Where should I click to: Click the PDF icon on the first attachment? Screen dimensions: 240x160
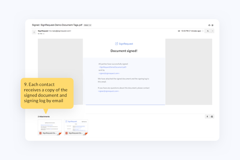[x=40, y=133]
